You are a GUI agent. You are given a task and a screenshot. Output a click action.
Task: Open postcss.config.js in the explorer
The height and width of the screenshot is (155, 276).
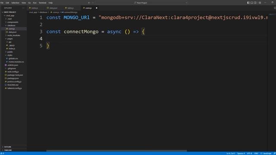[14, 81]
